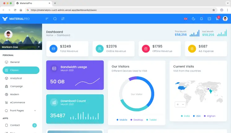This screenshot has height=133, width=231.
Task: Toggle dark mode with the moon icon
Action: (x=194, y=19)
